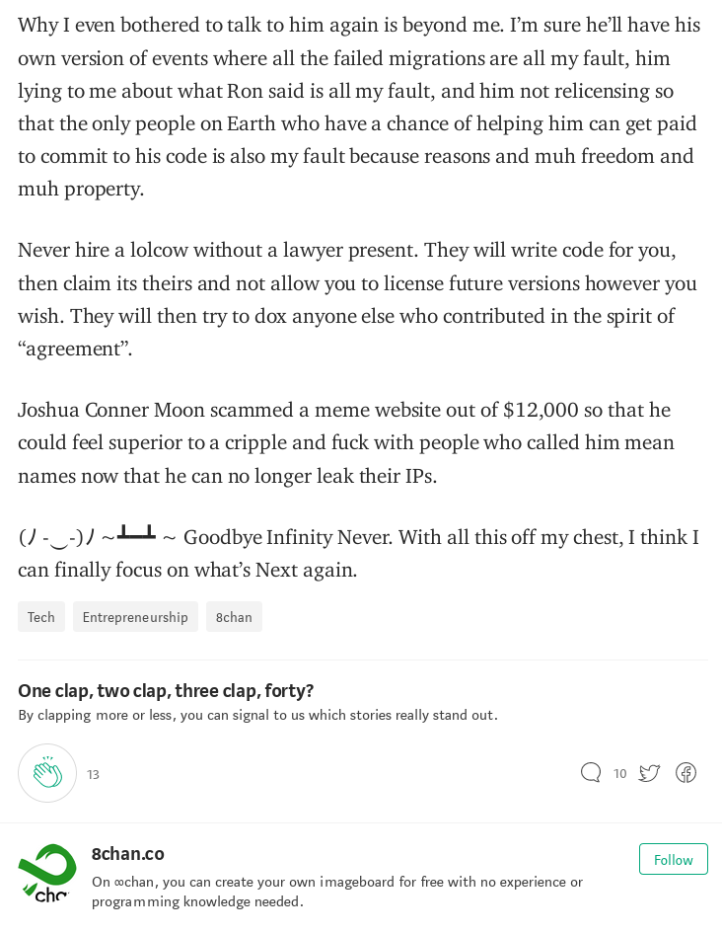Select the 8chan tag
This screenshot has width=722, height=934.
click(234, 617)
